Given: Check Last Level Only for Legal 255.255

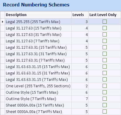Looking at the screenshot, I should tap(105, 22).
